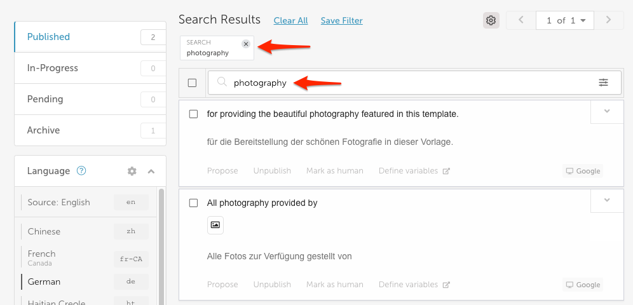Click the image placeholder icon in the second result
The width and height of the screenshot is (633, 305).
pyautogui.click(x=215, y=225)
